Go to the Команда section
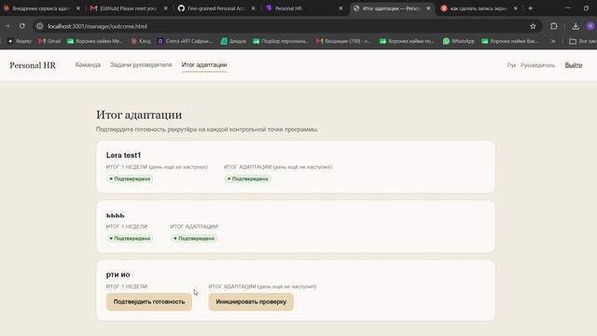597x336 pixels. [88, 65]
